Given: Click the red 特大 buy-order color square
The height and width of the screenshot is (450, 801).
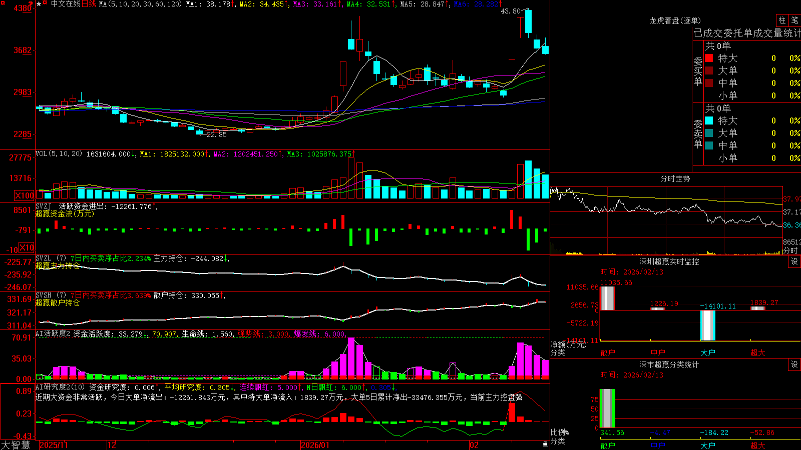Looking at the screenshot, I should pyautogui.click(x=709, y=58).
